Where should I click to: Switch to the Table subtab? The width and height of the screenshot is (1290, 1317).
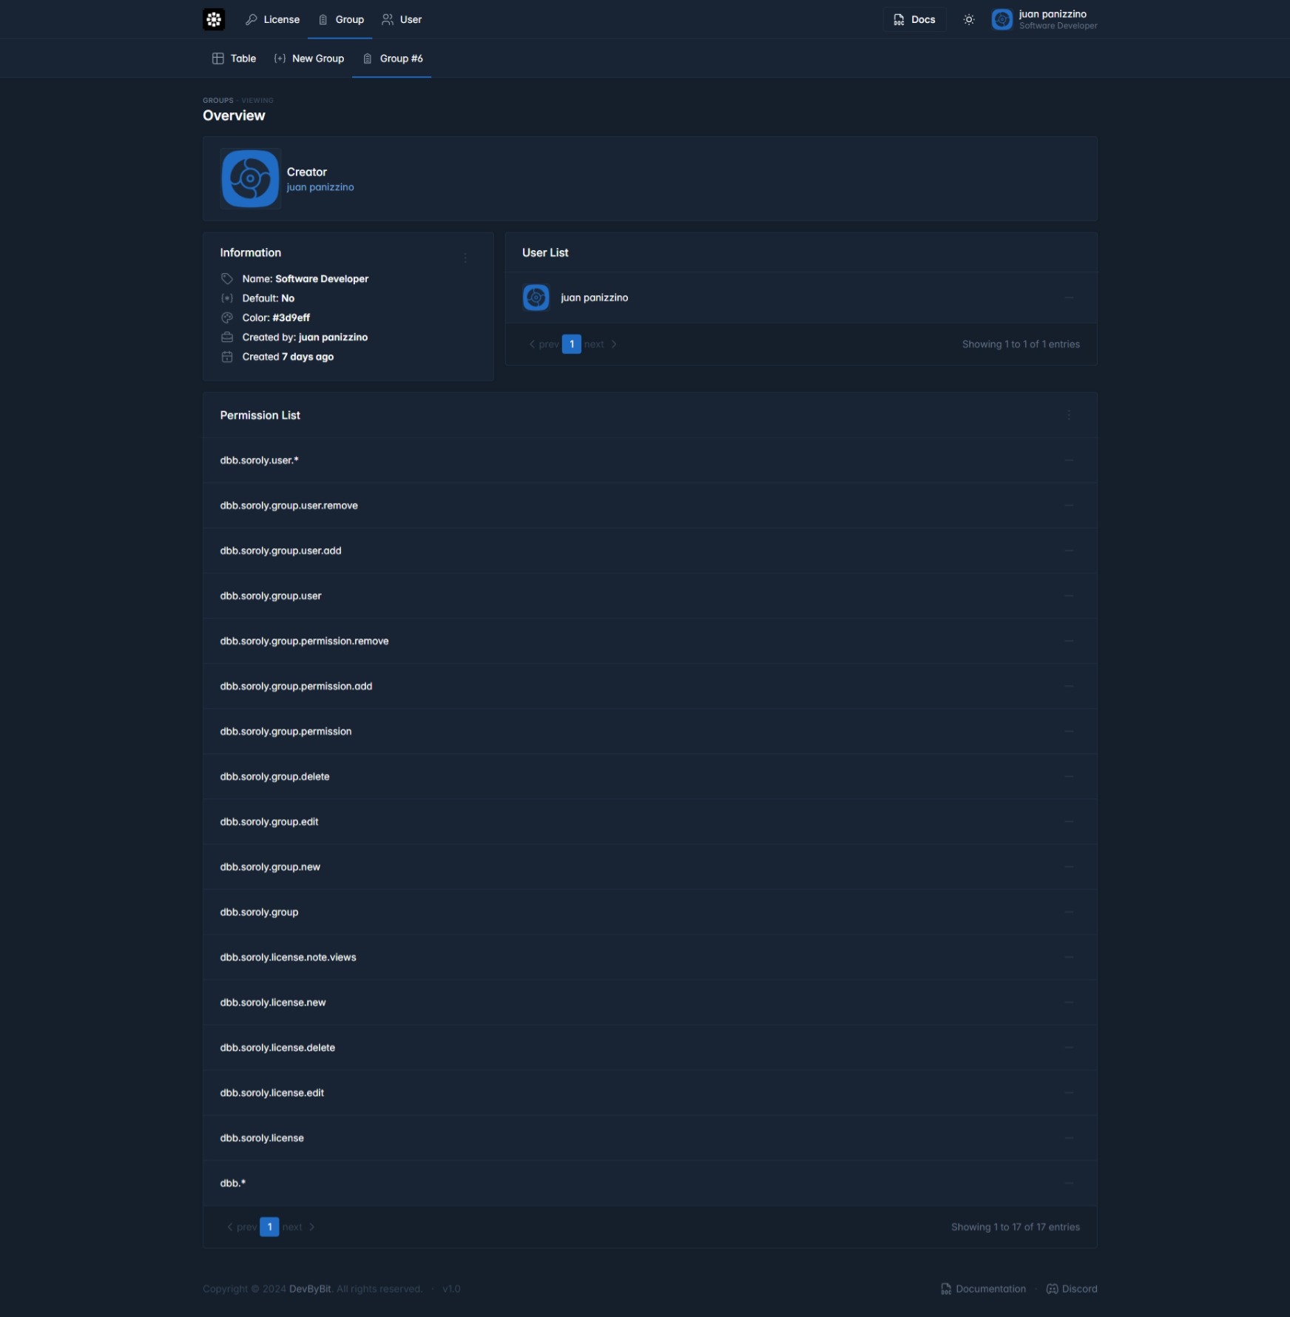[x=234, y=58]
